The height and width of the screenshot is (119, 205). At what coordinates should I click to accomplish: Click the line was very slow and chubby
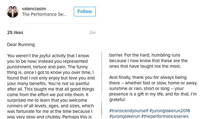pos(49,117)
